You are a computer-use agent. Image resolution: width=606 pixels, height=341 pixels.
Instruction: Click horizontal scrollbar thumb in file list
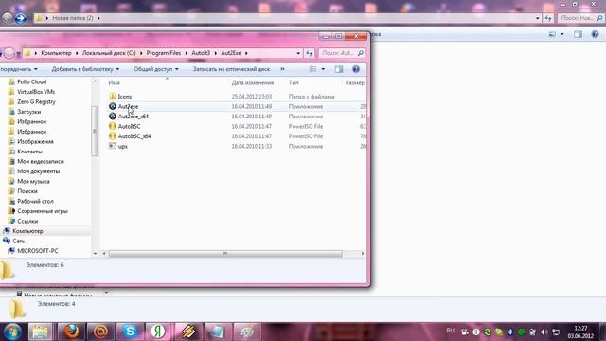click(x=225, y=254)
